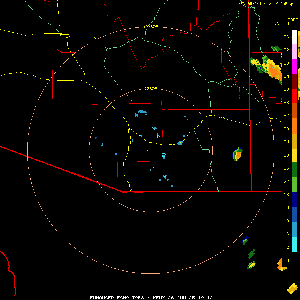Viewport: 300px width, 300px height.
Task: Click the legend value 26
Action: tap(286, 168)
